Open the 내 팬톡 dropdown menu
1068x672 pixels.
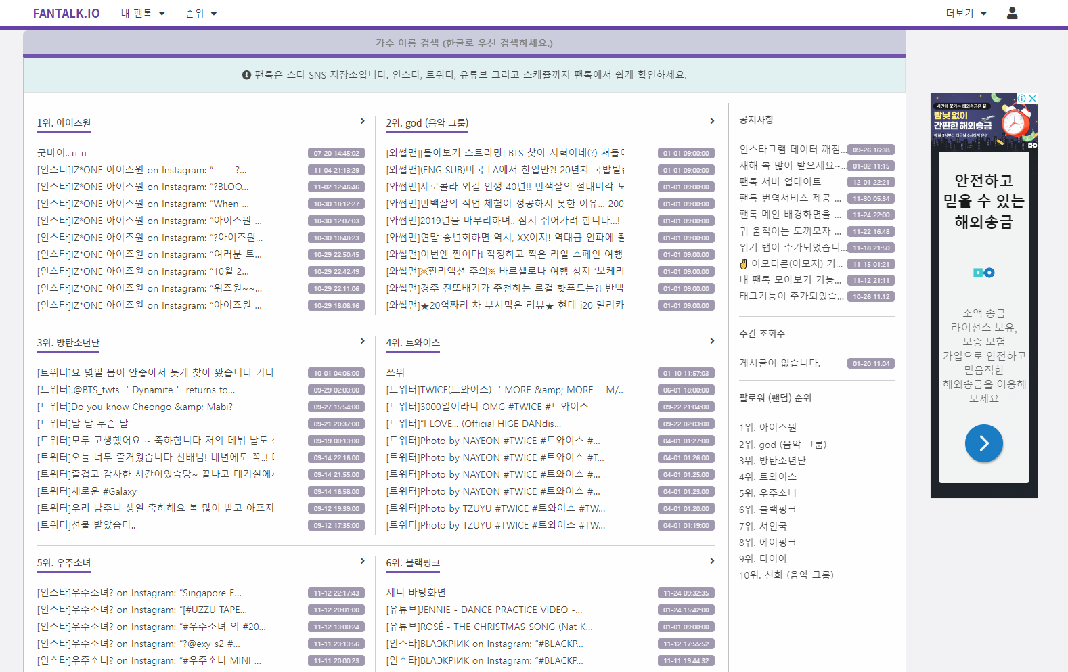tap(142, 14)
